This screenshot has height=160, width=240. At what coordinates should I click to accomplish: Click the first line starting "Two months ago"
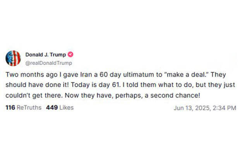click(x=116, y=75)
